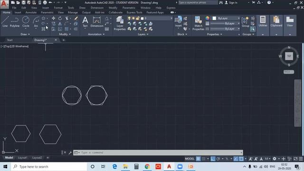
Task: Open the object color wheel picker
Action: coord(208,18)
